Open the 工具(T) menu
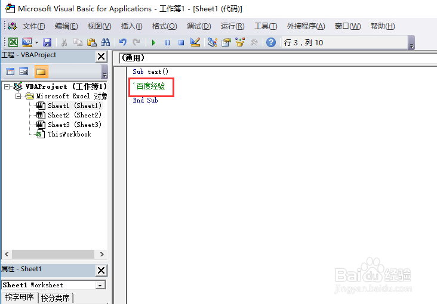 266,26
